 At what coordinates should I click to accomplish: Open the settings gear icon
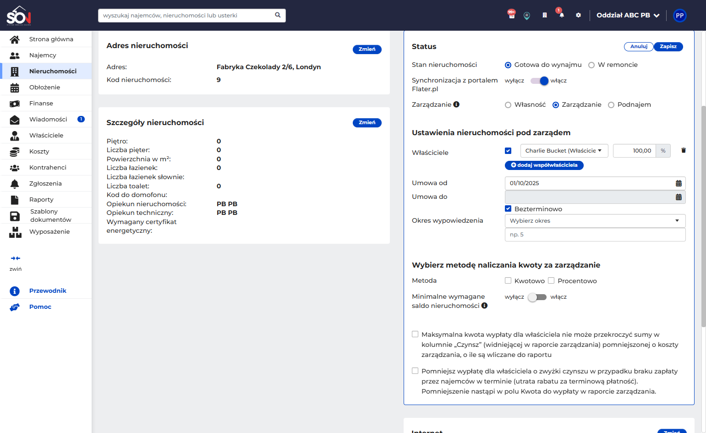[578, 15]
